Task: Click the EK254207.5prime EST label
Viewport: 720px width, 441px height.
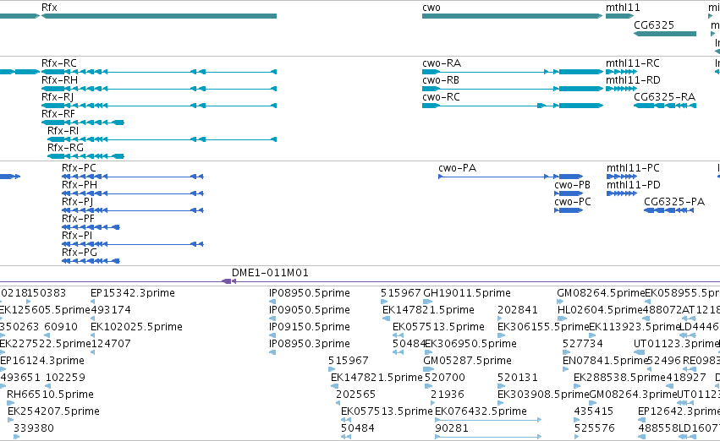Action: coord(53,411)
